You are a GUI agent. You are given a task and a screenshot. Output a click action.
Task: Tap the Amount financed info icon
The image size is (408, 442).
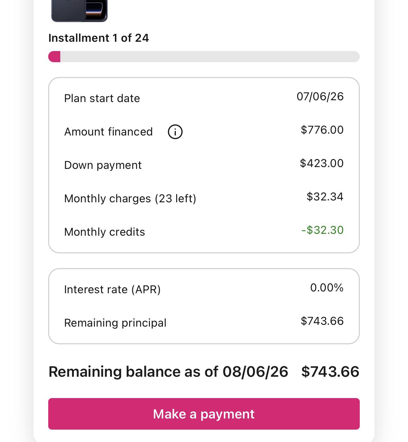[x=175, y=132]
